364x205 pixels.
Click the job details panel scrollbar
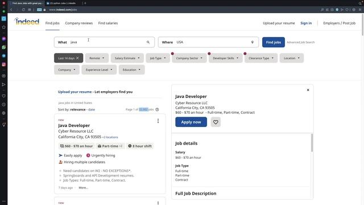click(x=312, y=143)
